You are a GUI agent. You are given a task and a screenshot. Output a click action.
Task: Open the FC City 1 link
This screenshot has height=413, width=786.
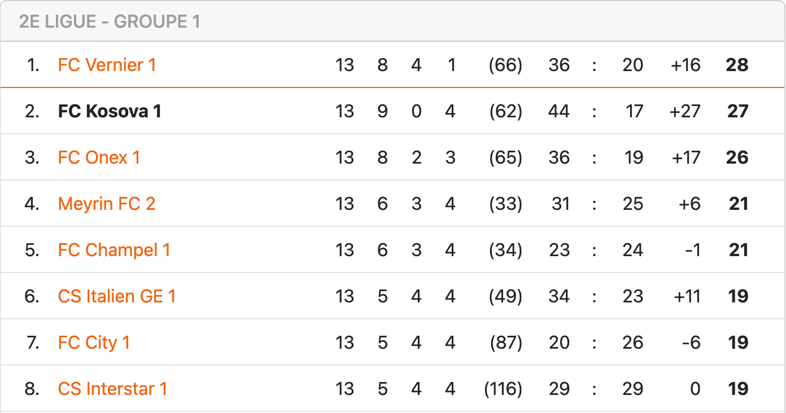[x=94, y=342]
